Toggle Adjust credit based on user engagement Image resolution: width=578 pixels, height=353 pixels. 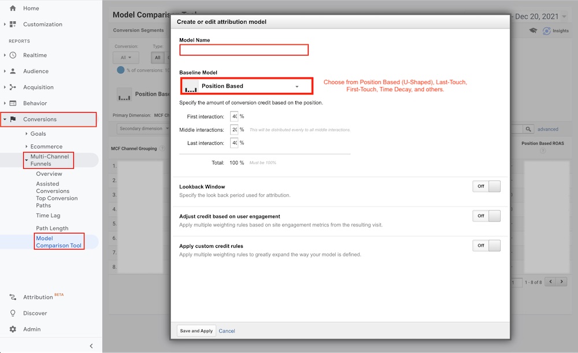(x=487, y=216)
